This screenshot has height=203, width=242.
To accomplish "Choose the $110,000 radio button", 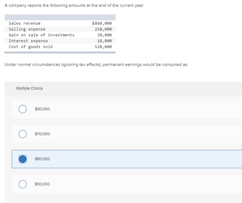I will pyautogui.click(x=22, y=134).
